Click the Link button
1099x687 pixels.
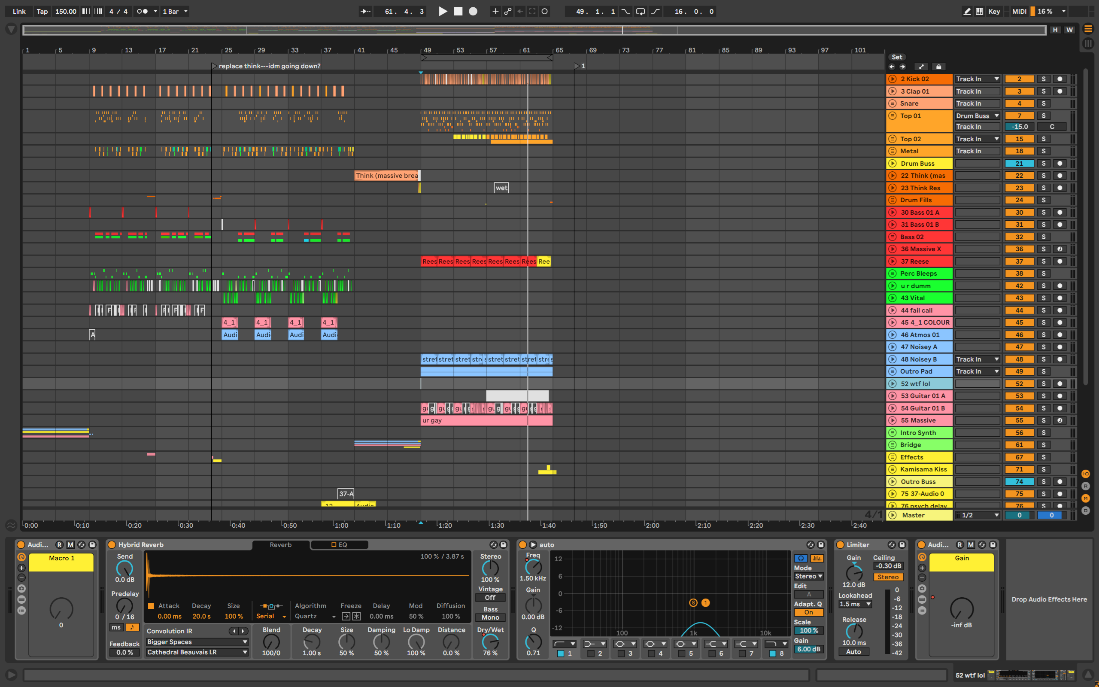click(x=19, y=11)
